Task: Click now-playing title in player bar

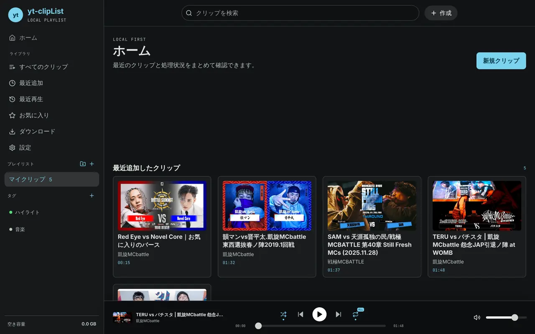Action: coord(180,314)
